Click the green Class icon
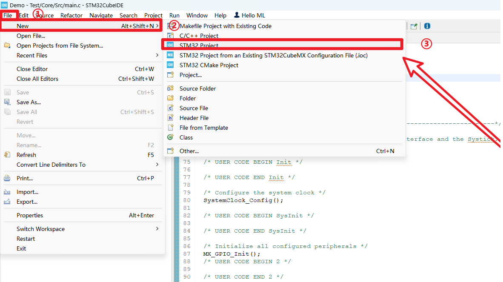503x282 pixels. (170, 137)
